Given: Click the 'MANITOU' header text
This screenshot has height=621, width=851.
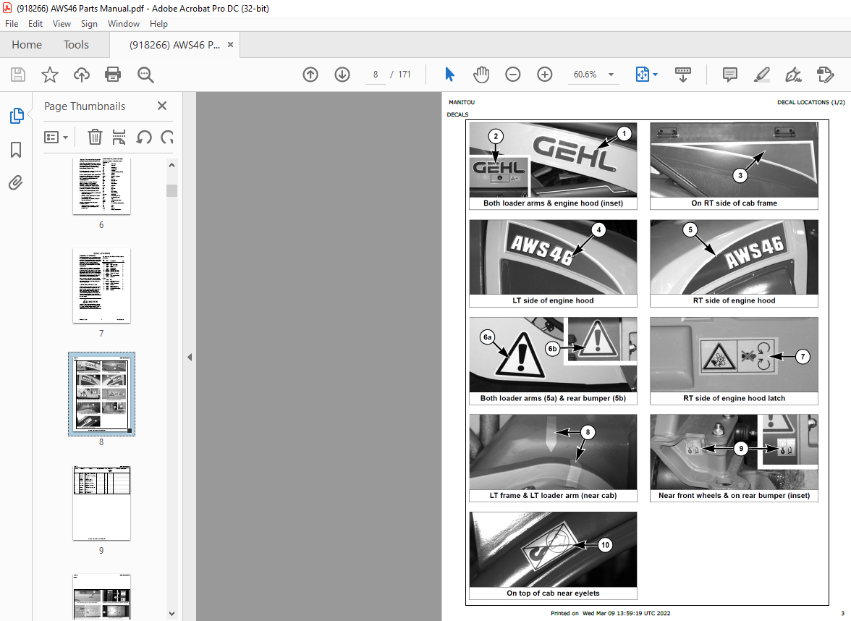Looking at the screenshot, I should click(462, 102).
